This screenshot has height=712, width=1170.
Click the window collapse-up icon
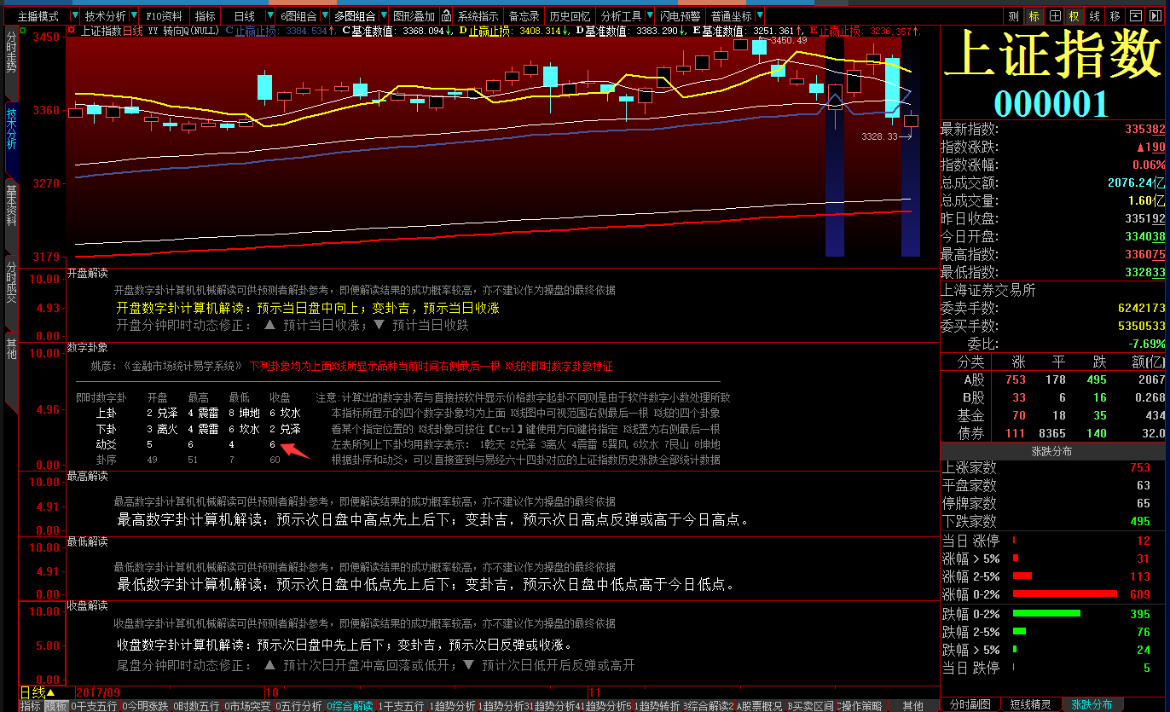coord(1135,16)
